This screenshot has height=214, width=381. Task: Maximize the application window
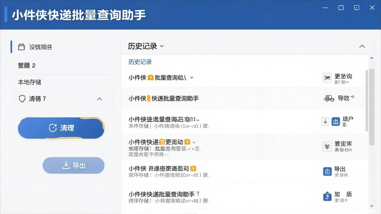[x=341, y=8]
